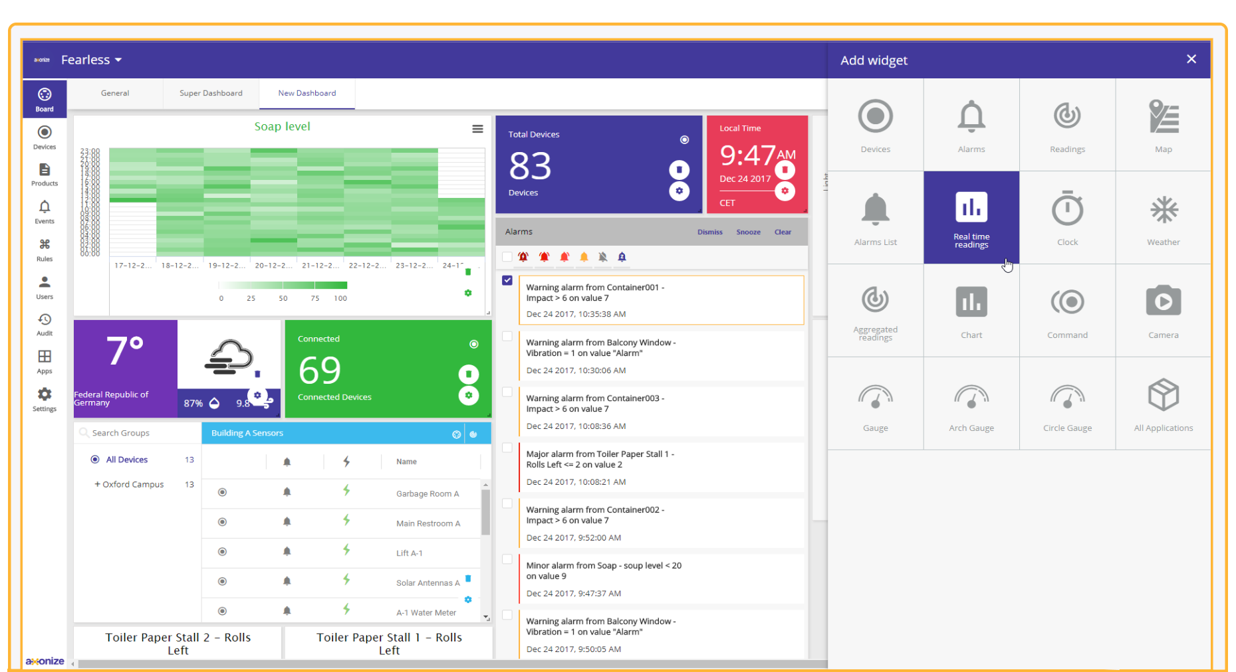
Task: Delete the Local Time widget
Action: pos(785,169)
